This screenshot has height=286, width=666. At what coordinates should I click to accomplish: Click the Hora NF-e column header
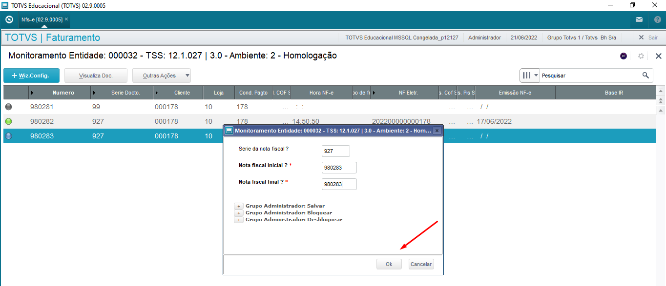tap(321, 93)
